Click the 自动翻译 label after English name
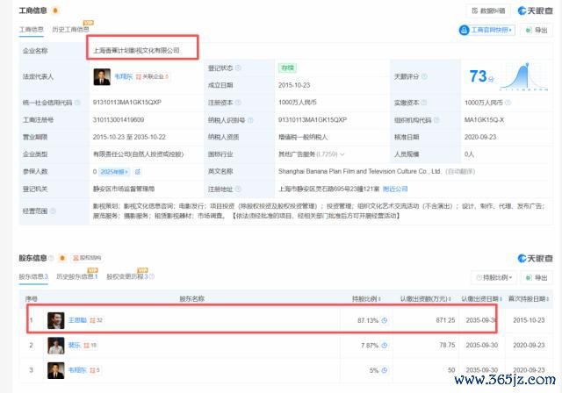 (460, 171)
